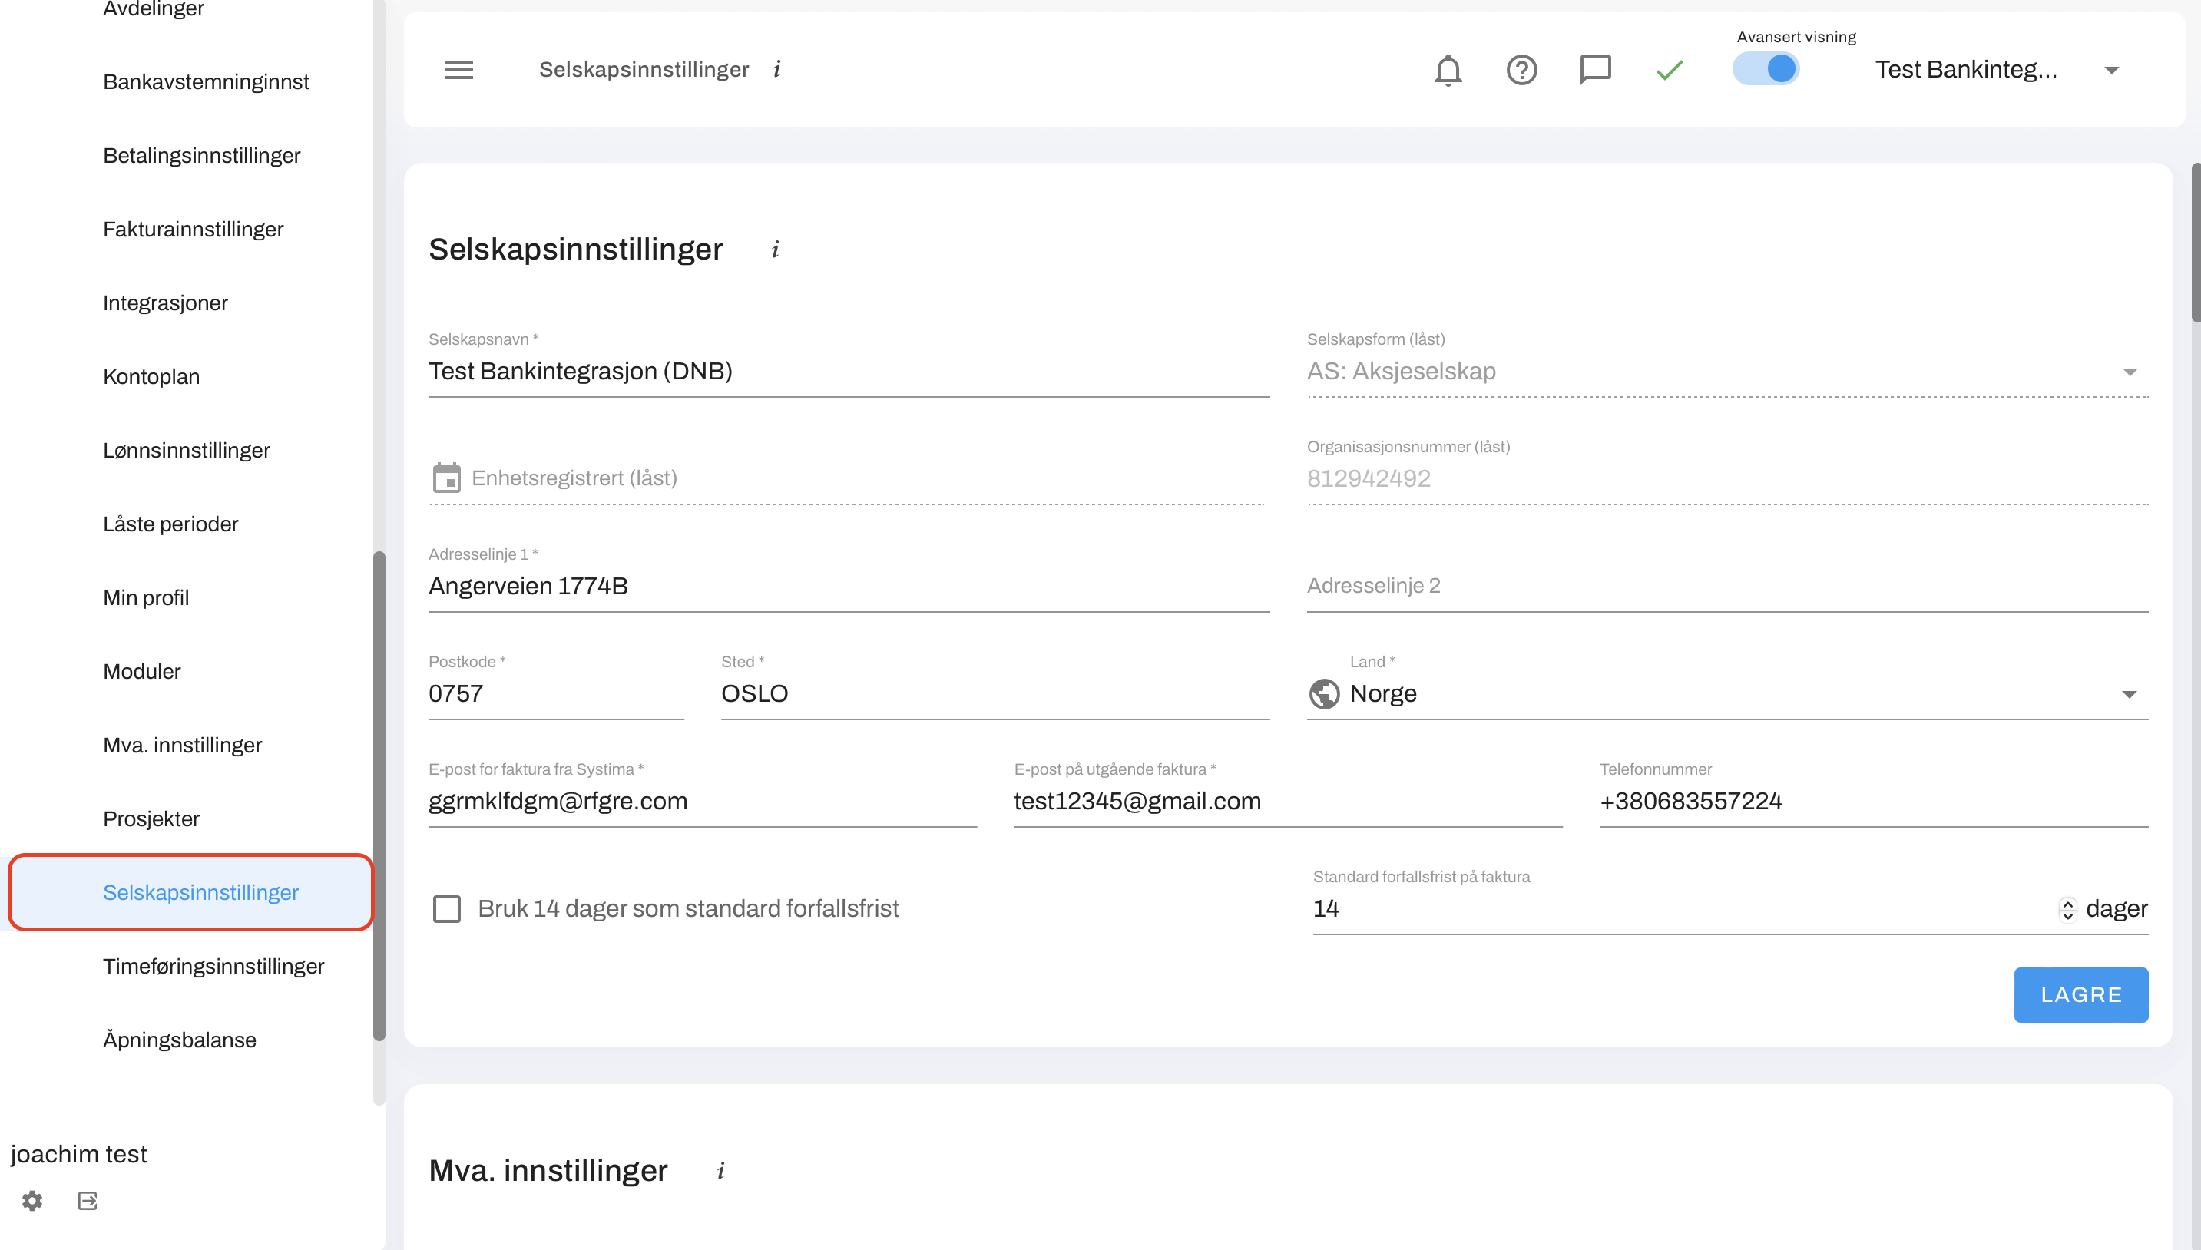Open the help question mark icon
The width and height of the screenshot is (2201, 1250).
pos(1521,70)
